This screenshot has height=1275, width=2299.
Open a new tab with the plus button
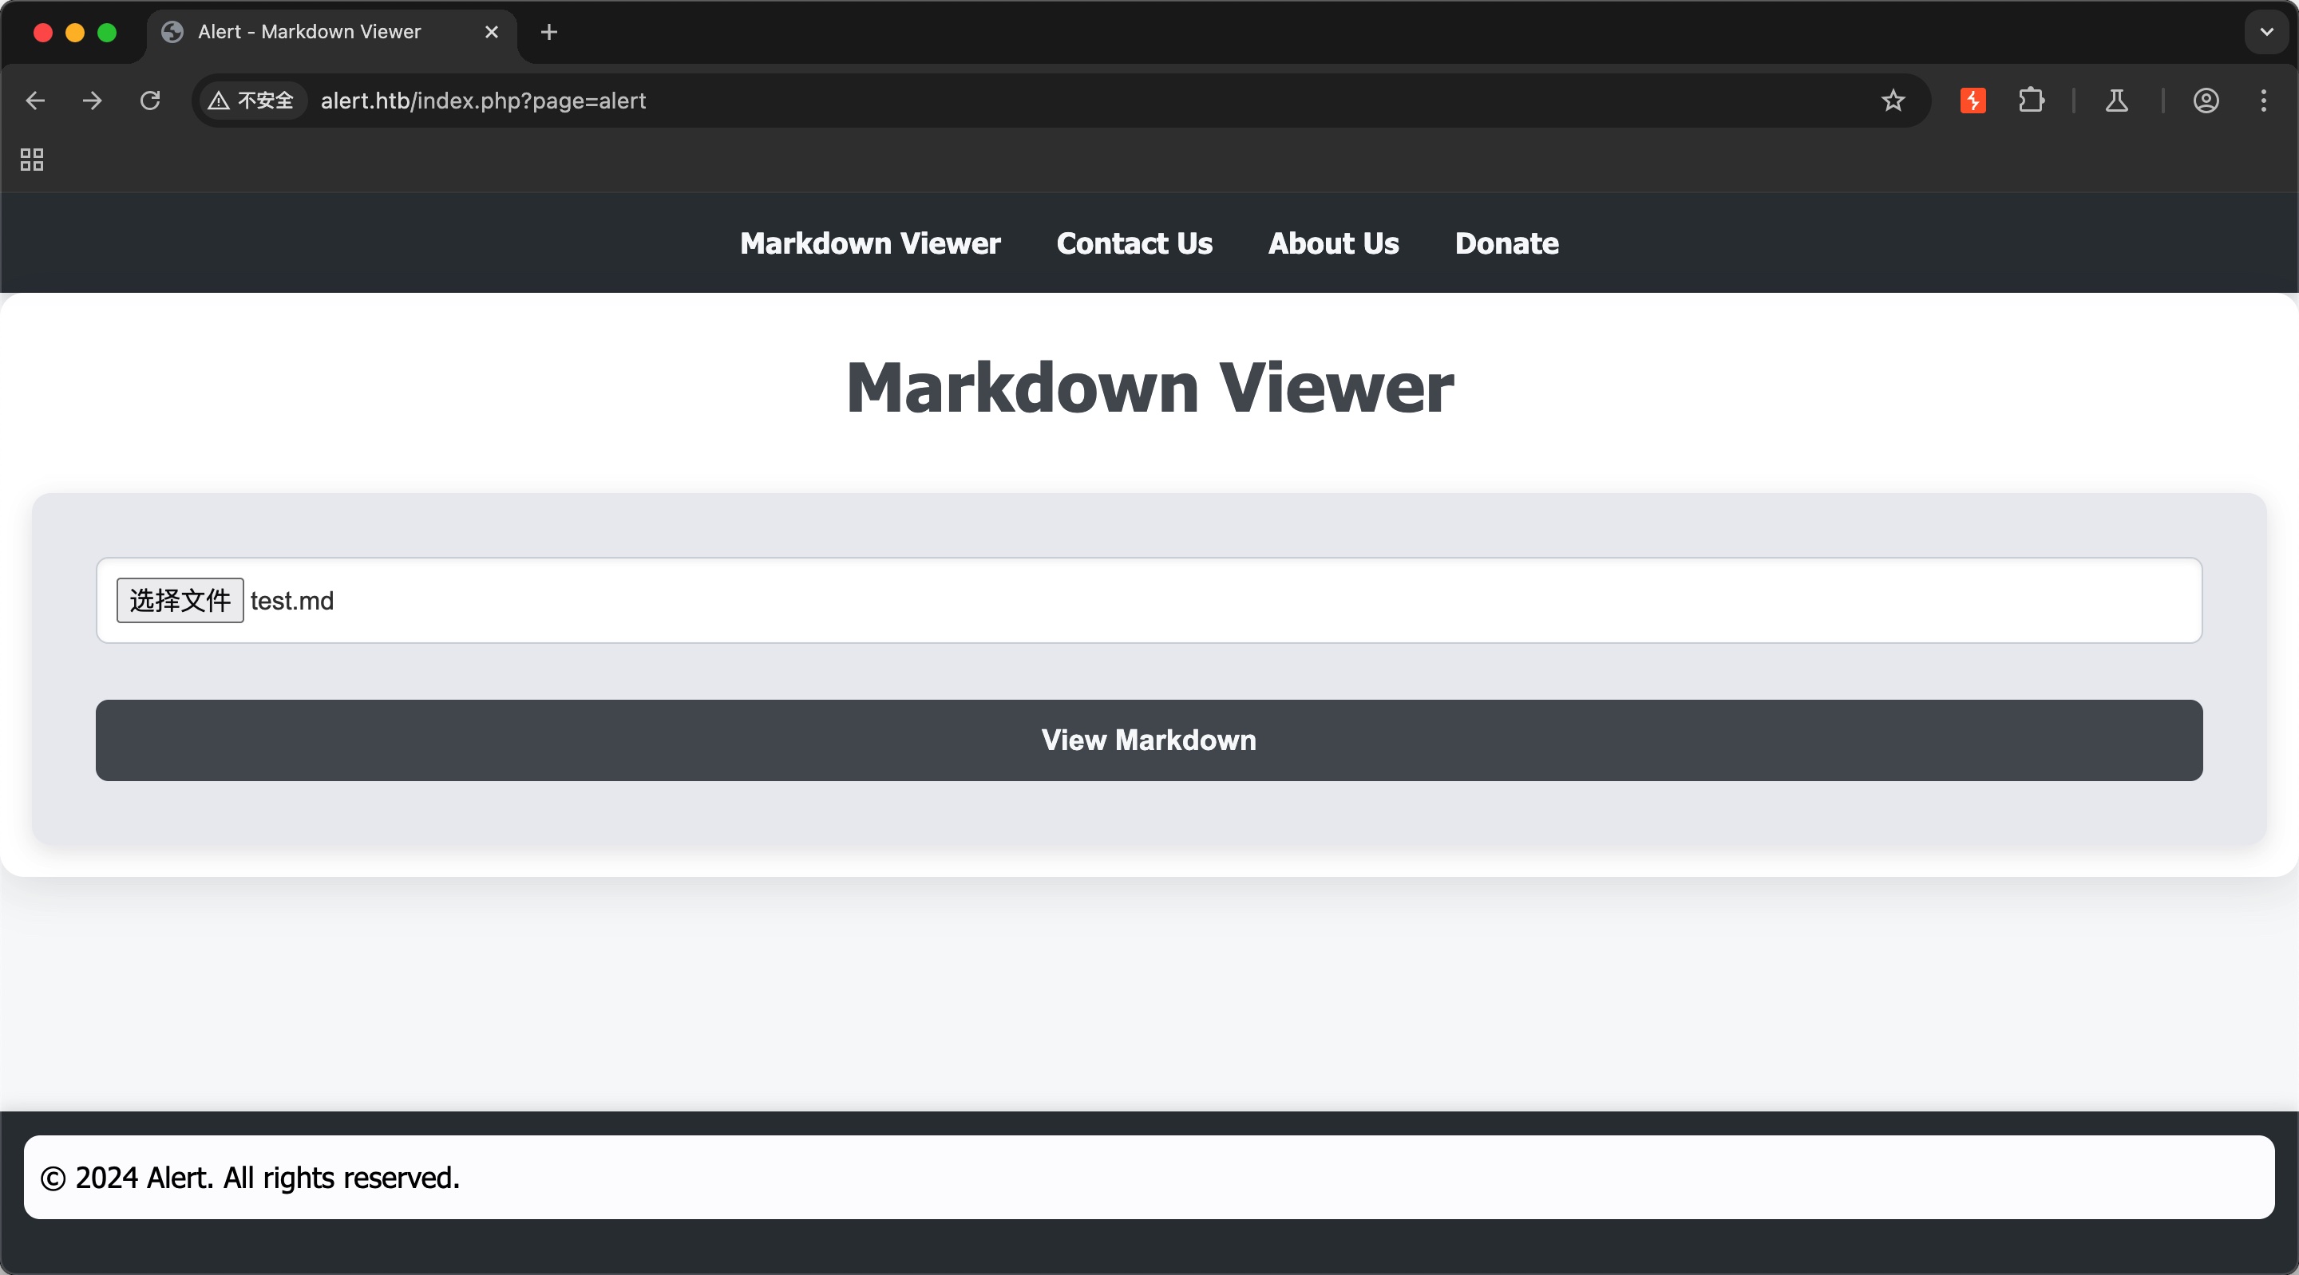[x=549, y=32]
